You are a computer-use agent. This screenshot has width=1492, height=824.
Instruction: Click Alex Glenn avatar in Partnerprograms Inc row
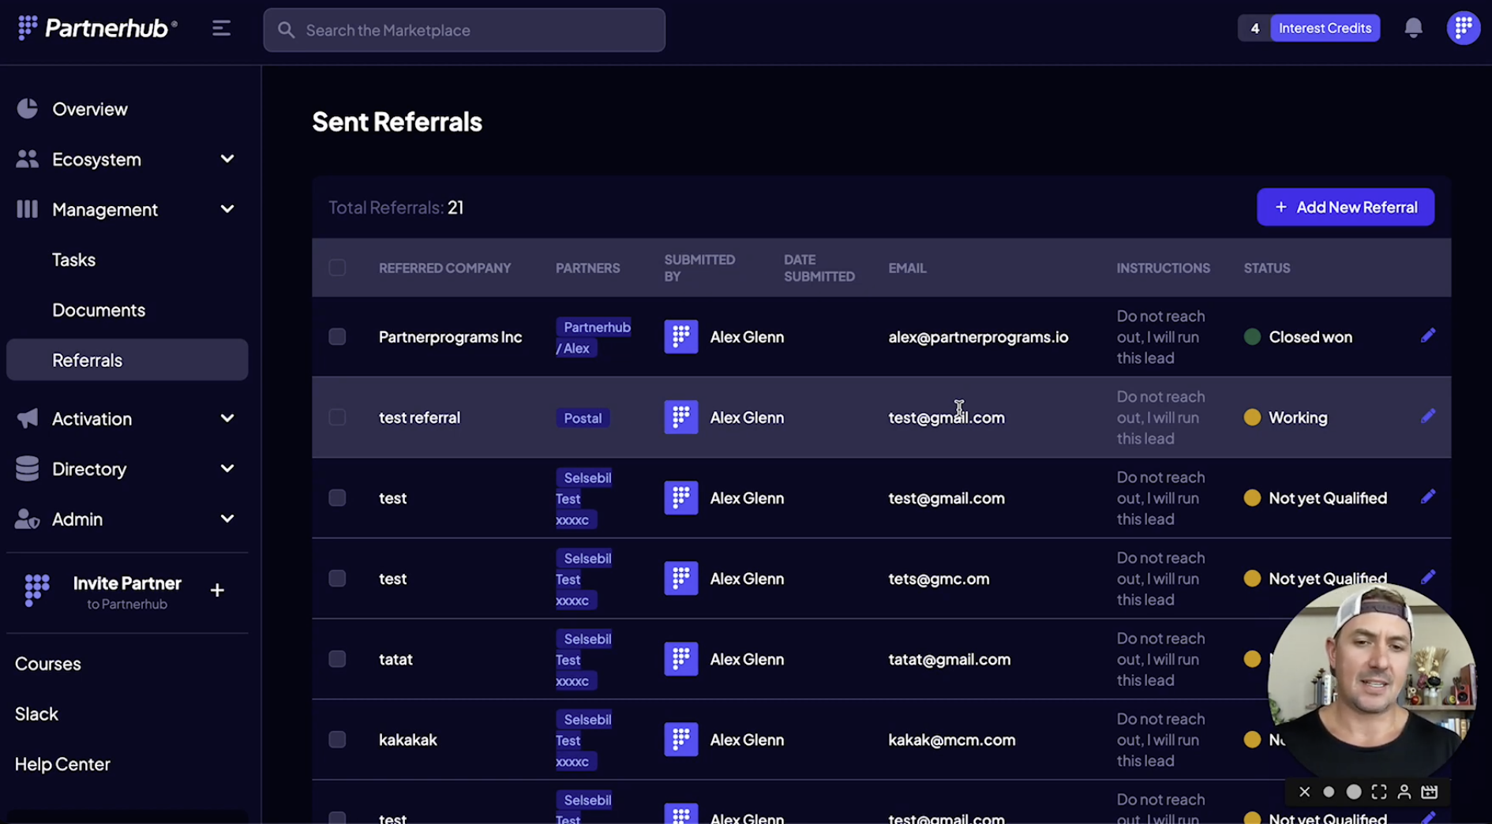[680, 337]
